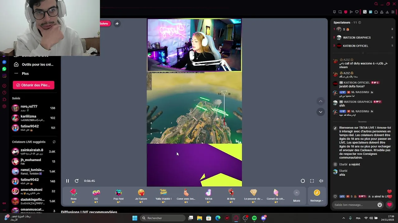The width and height of the screenshot is (398, 223).
Task: Open suggested creator zainkairalah.8
Action: [34, 151]
